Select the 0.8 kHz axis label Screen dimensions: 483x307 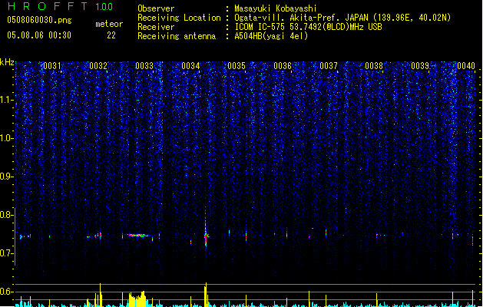coord(7,215)
